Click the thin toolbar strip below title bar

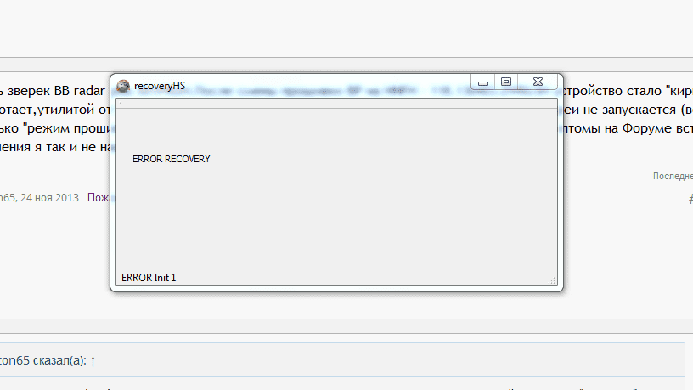336,104
